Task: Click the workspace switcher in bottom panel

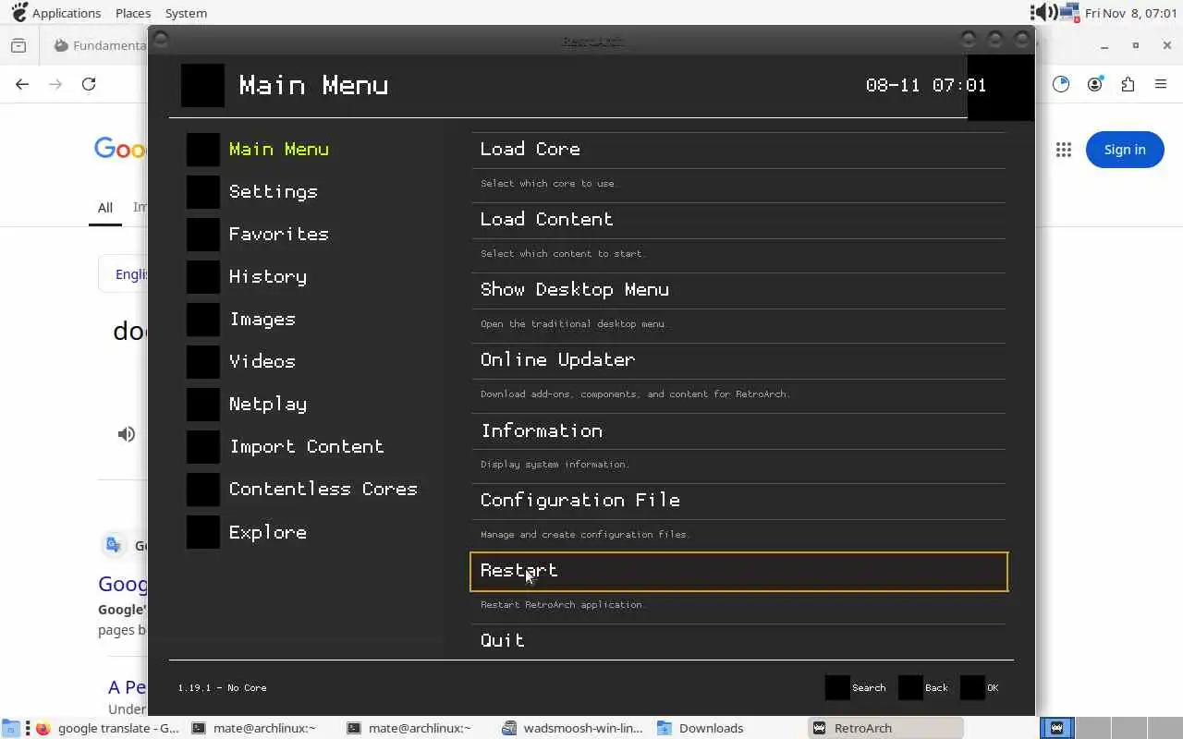Action: [1111, 728]
